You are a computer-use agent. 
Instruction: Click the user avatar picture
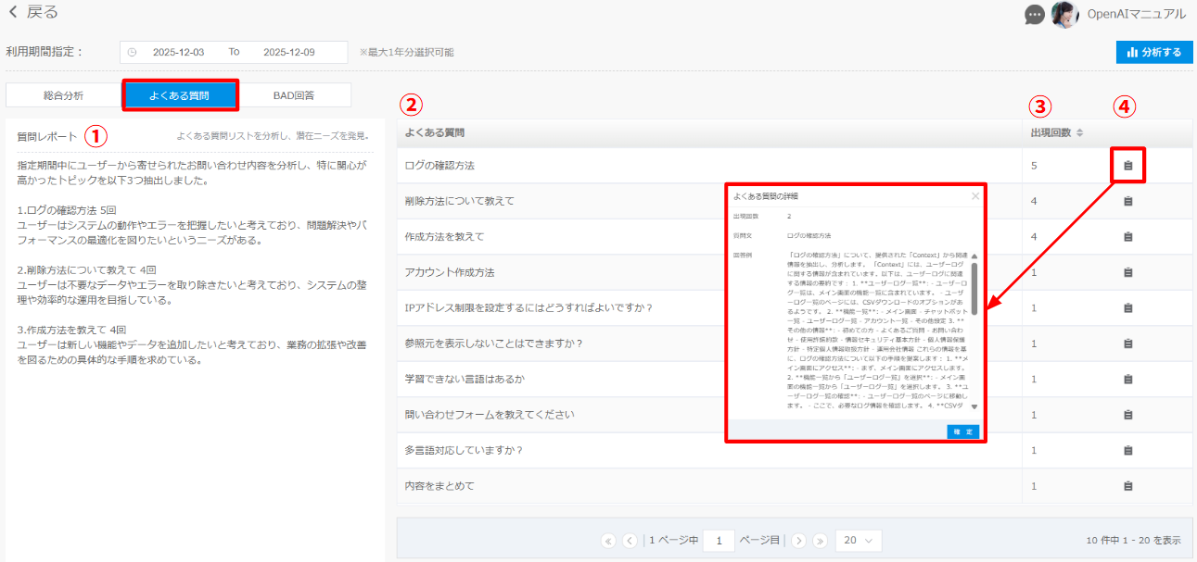(x=1064, y=14)
